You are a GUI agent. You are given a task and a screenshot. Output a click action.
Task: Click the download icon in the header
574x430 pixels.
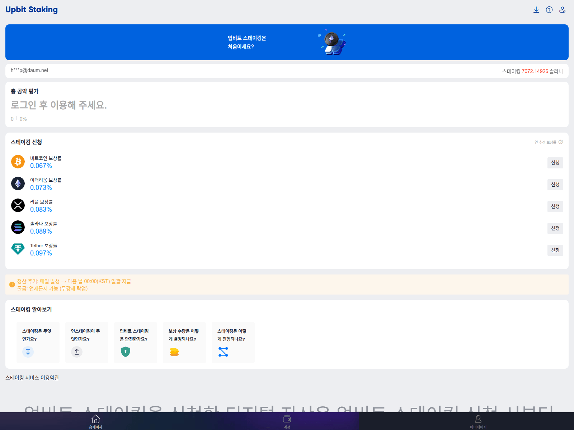[536, 10]
